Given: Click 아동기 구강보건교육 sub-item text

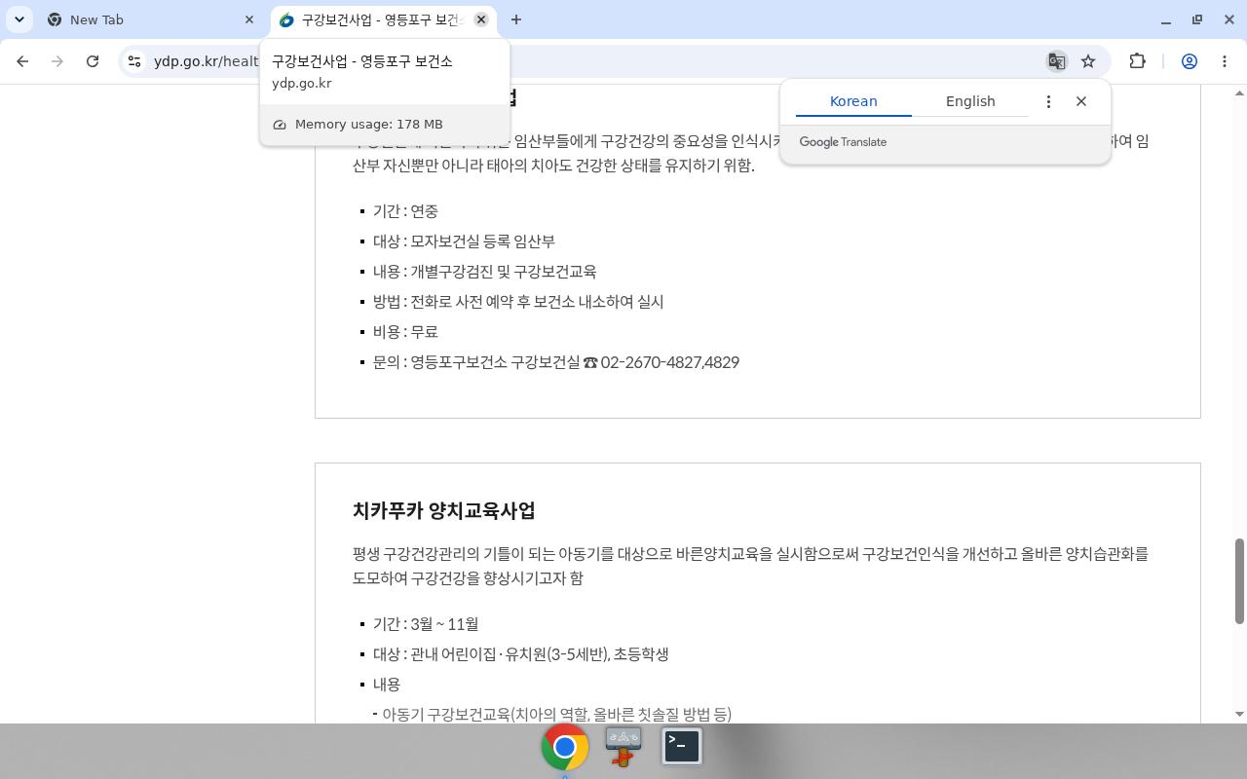Looking at the screenshot, I should tap(556, 715).
